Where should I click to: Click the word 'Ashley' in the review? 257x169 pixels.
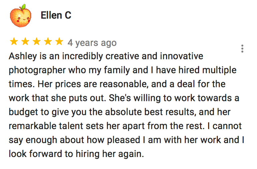pyautogui.click(x=23, y=56)
